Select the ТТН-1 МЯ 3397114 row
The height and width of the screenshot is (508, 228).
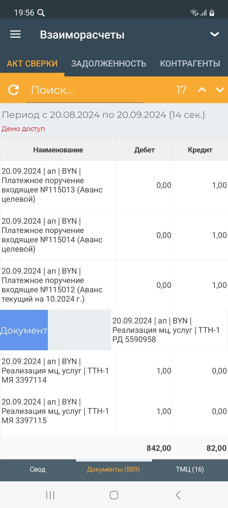tap(114, 371)
